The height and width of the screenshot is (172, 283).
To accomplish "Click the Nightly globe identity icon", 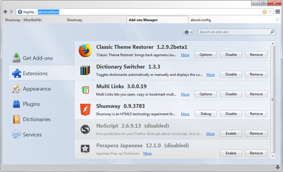I will tap(20, 12).
